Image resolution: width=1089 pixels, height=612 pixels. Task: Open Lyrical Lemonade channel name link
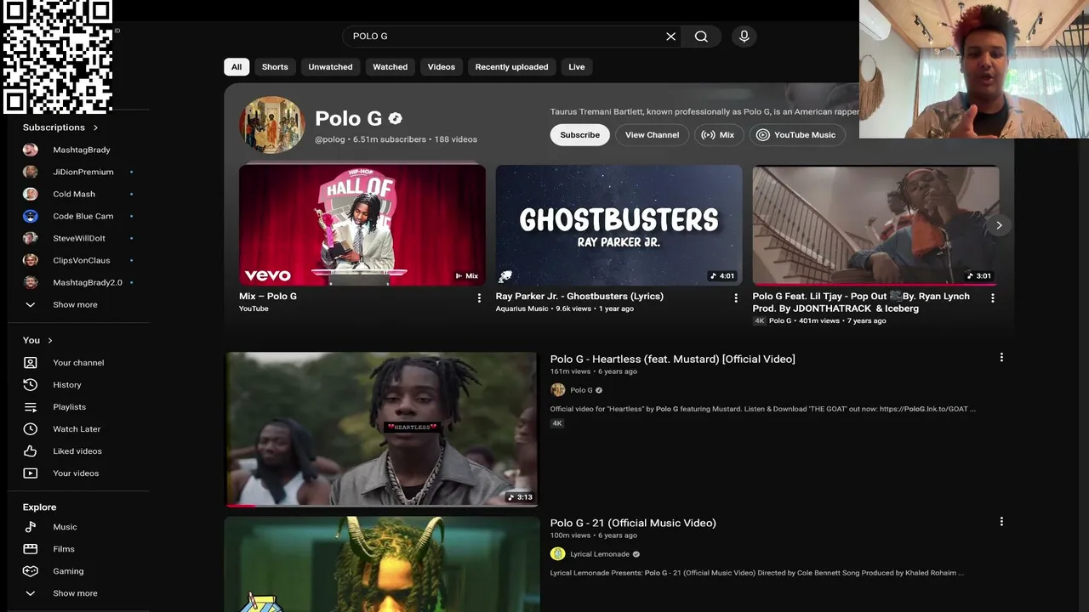[600, 554]
